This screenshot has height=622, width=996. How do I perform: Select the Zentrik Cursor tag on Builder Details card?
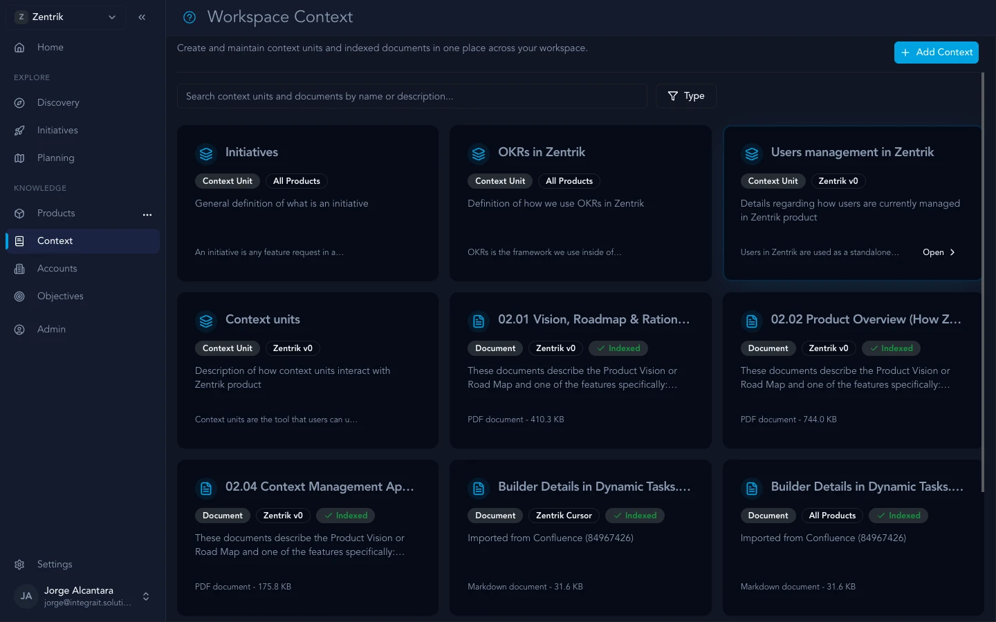tap(564, 516)
